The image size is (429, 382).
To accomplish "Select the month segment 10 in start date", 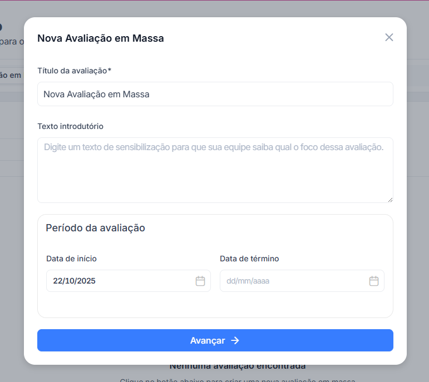I will [x=67, y=281].
